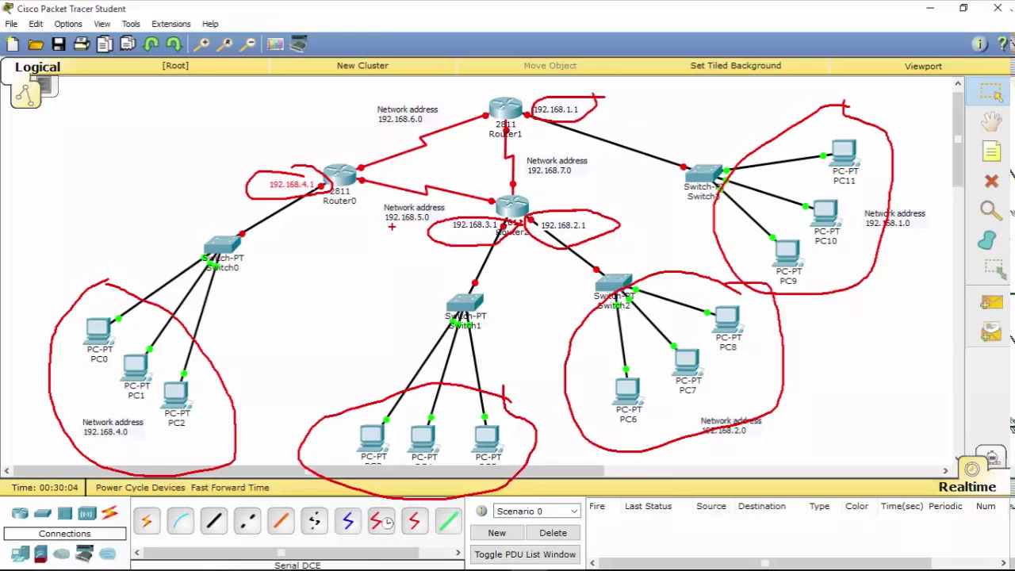Pick the black copper straight-through cable
Image resolution: width=1015 pixels, height=571 pixels.
(x=214, y=521)
